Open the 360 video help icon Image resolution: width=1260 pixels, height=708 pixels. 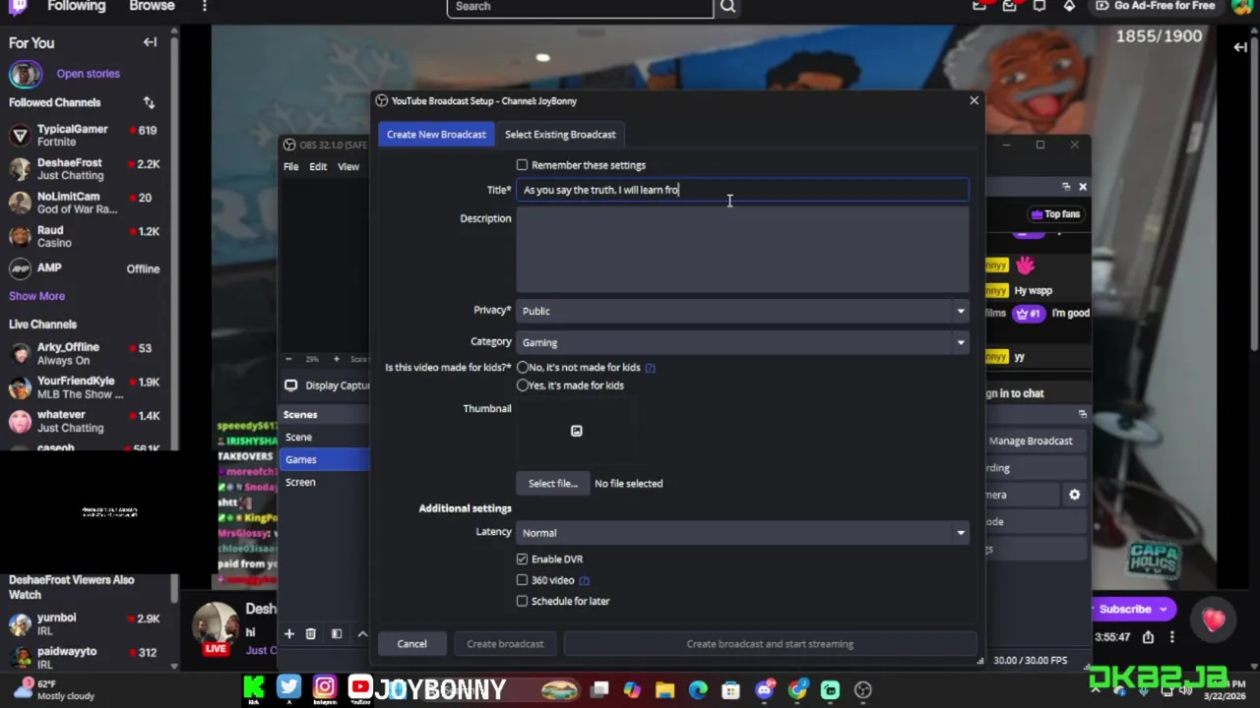584,580
